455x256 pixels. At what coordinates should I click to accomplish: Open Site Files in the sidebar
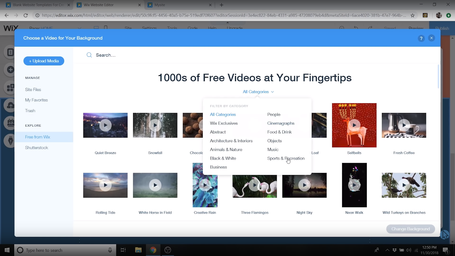pyautogui.click(x=33, y=90)
